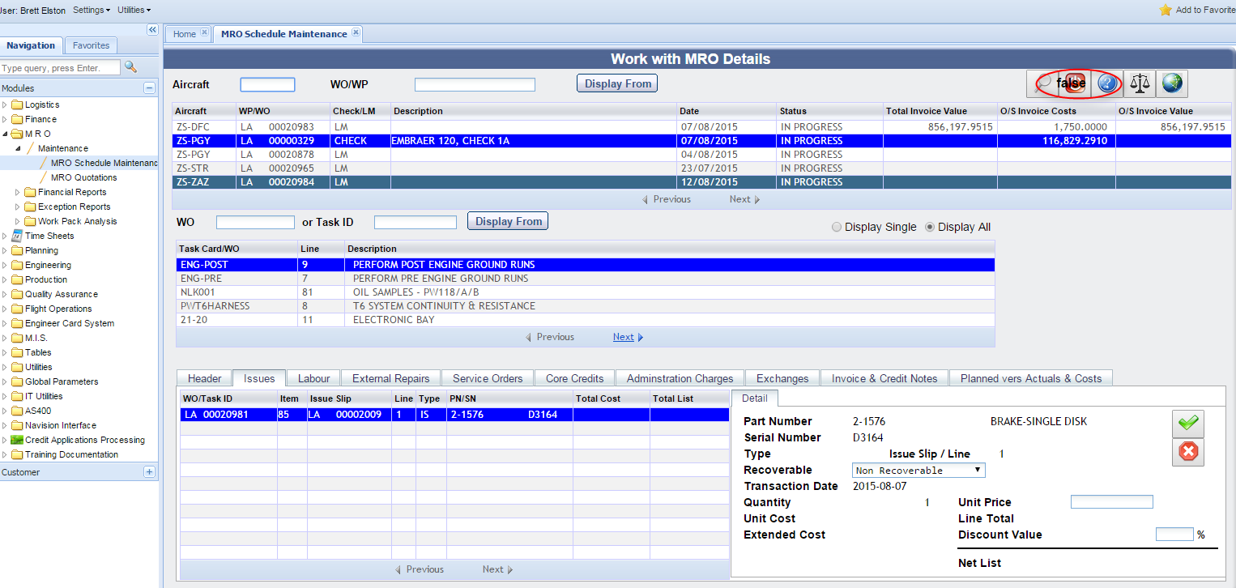The height and width of the screenshot is (588, 1236).
Task: Collapse the M R O tree node arrow
Action: (x=5, y=134)
